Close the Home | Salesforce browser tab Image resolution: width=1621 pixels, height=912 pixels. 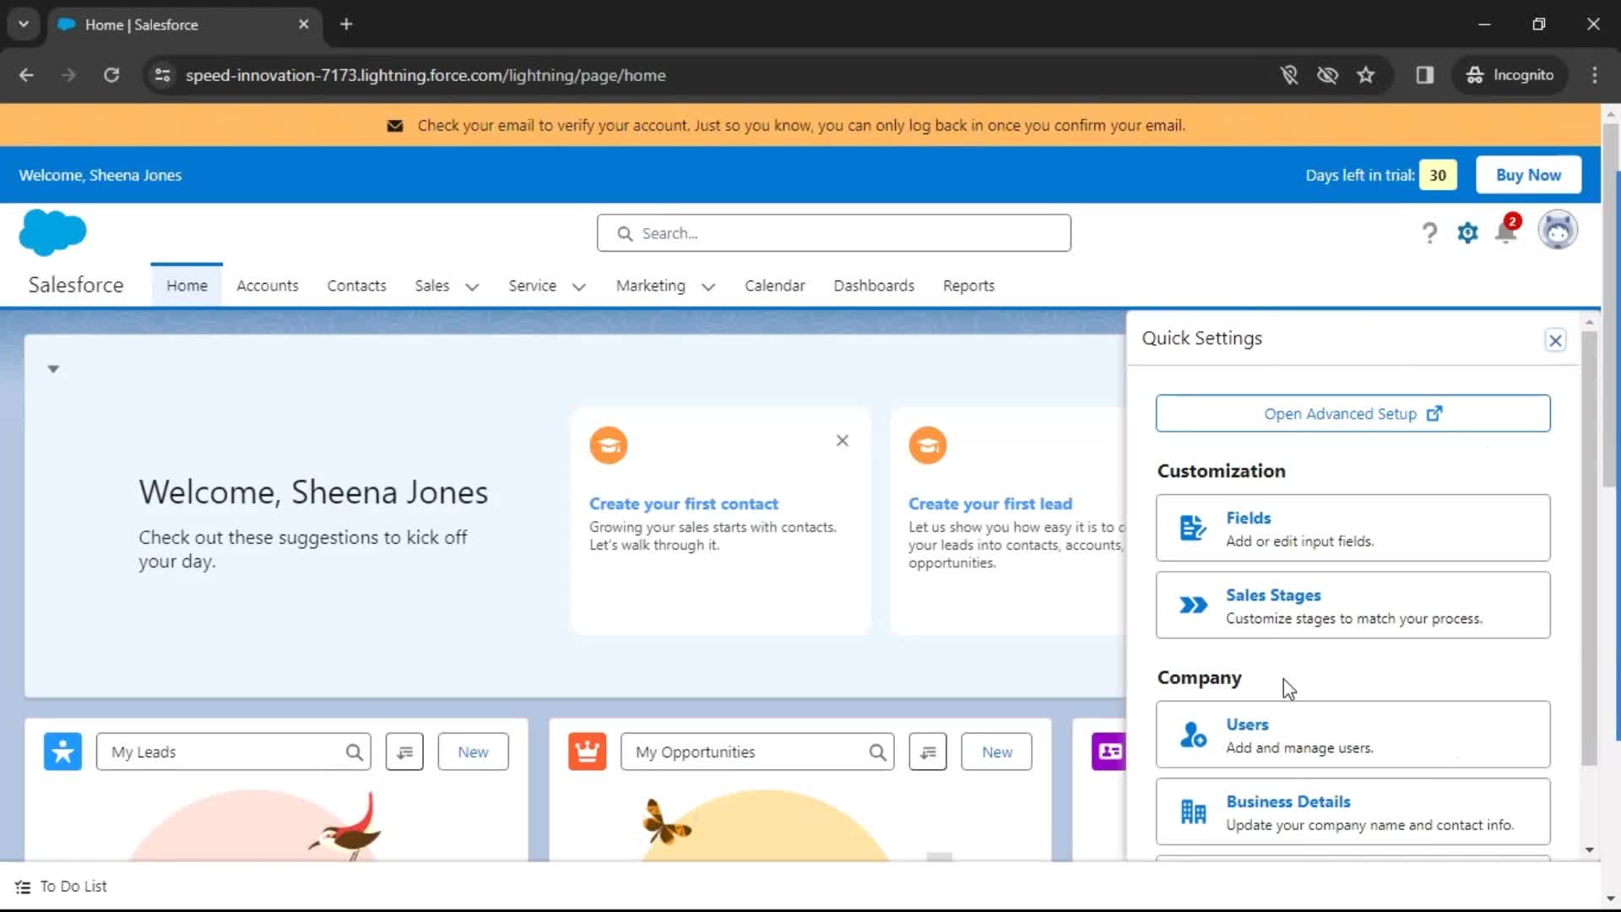pyautogui.click(x=303, y=24)
